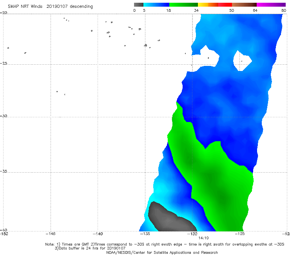Screen dimensions: 290x255
Task: Click the "Data buffer is 24 hrs" note
Action: pyautogui.click(x=90, y=248)
